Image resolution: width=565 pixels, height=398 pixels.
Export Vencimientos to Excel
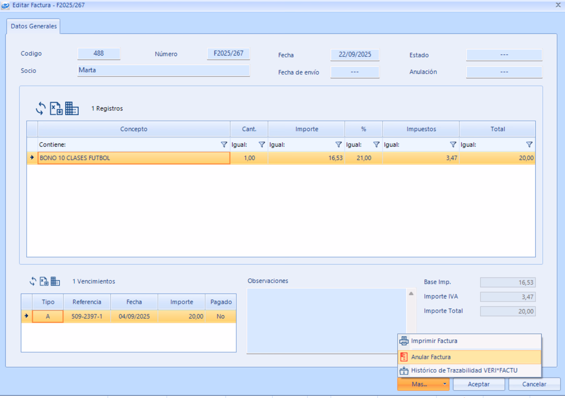tap(44, 281)
